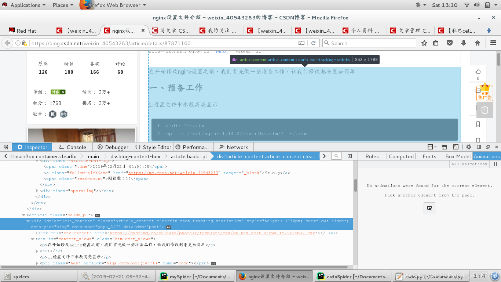This screenshot has height=282, width=501.
Task: Open the Box Model sidebar tab
Action: (x=458, y=156)
